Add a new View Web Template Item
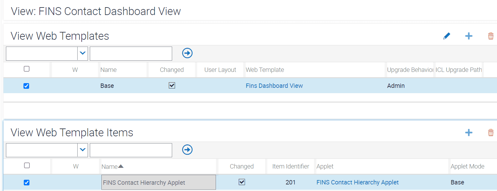497x191 pixels. point(469,133)
